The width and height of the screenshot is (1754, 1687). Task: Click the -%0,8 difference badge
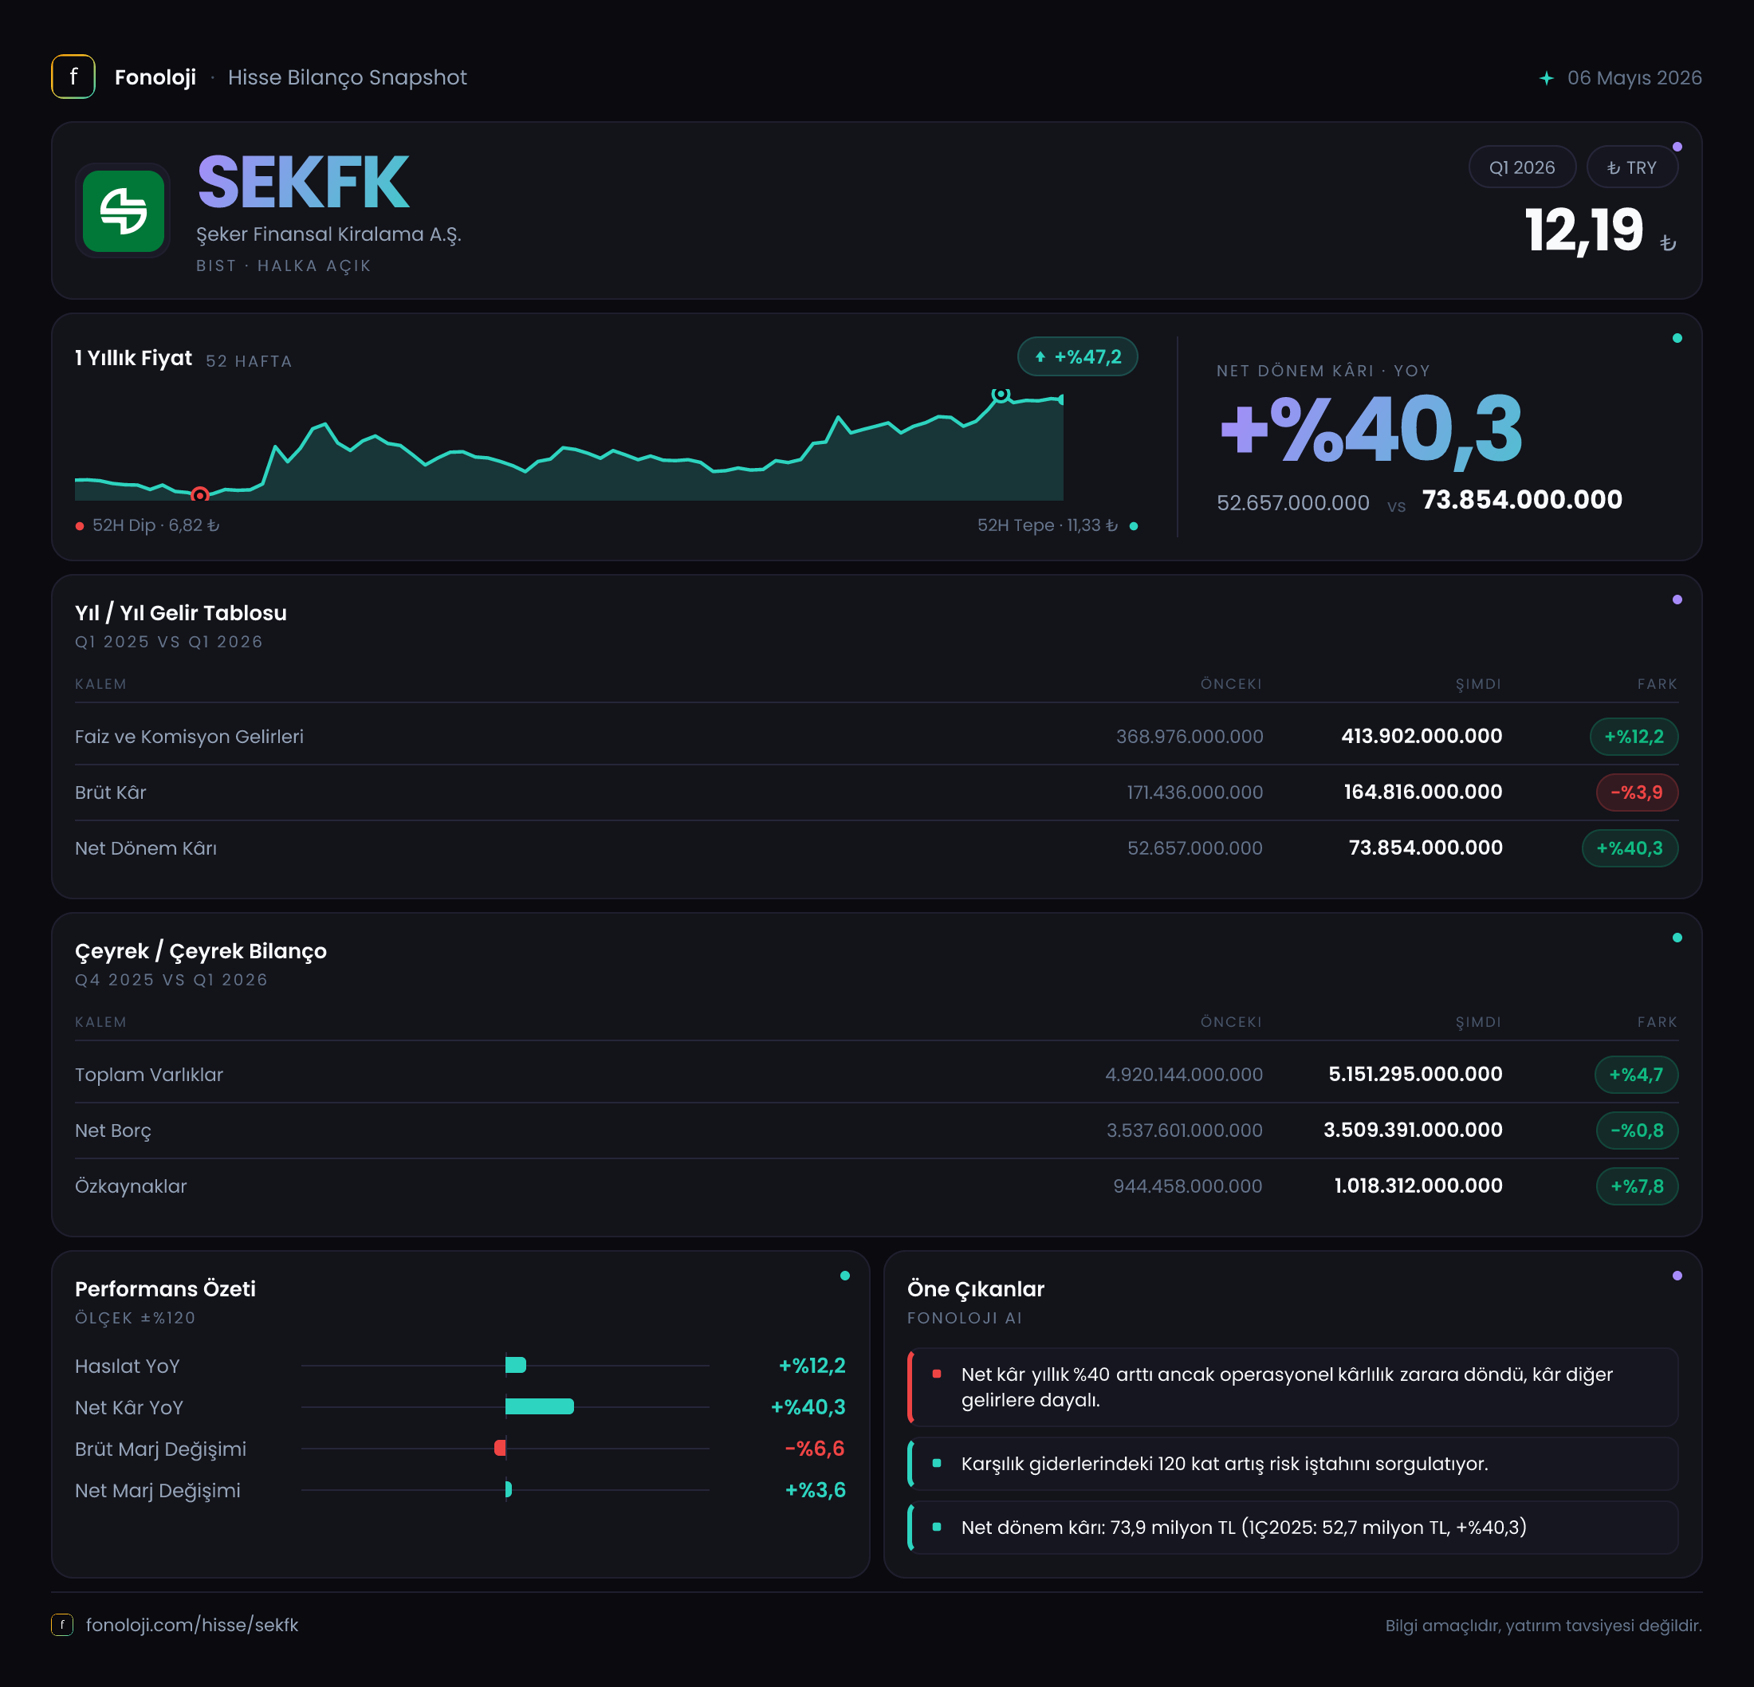click(x=1637, y=1131)
